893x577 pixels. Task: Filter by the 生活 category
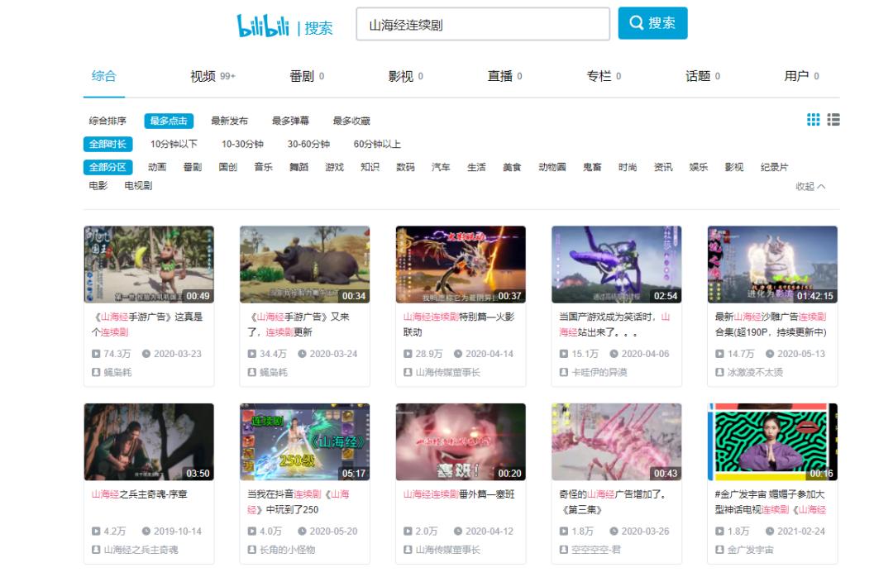tap(476, 167)
